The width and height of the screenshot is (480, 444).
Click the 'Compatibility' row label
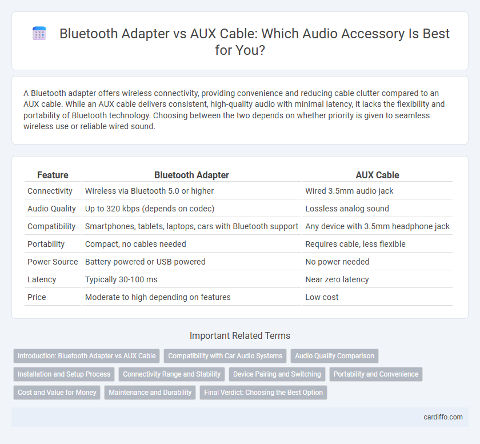point(51,226)
